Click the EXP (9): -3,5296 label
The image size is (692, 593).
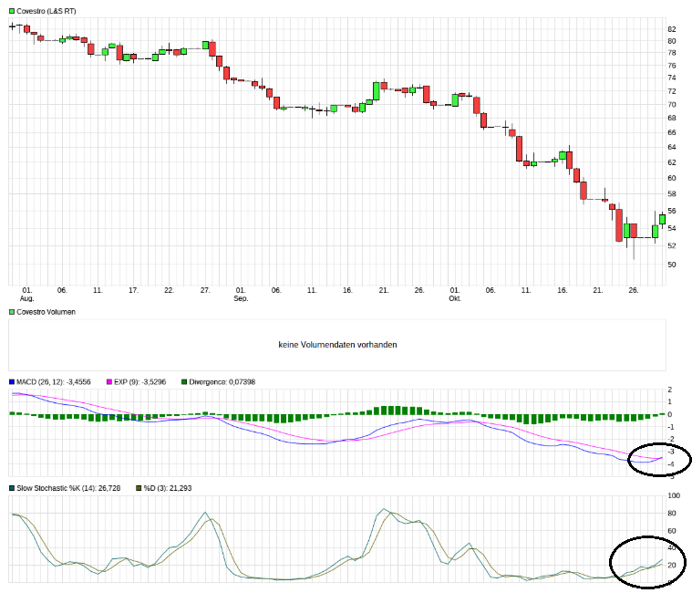(139, 382)
